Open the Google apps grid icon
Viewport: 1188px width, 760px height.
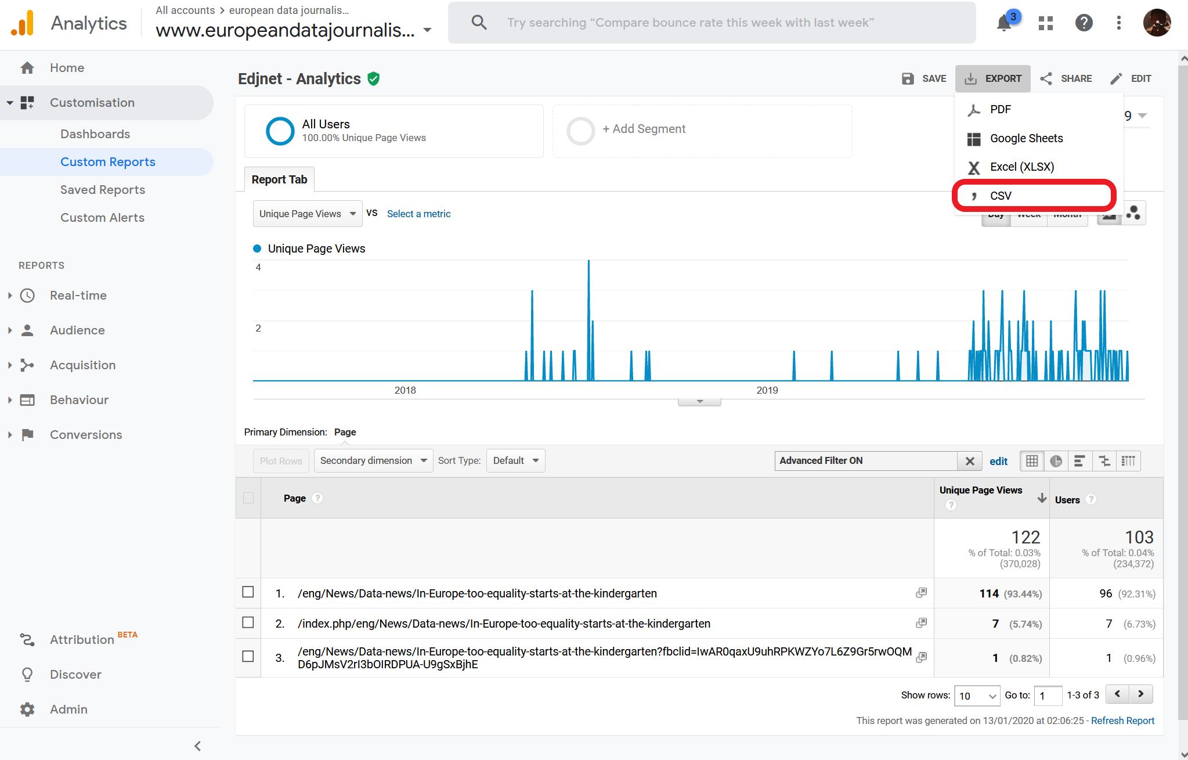pos(1046,23)
